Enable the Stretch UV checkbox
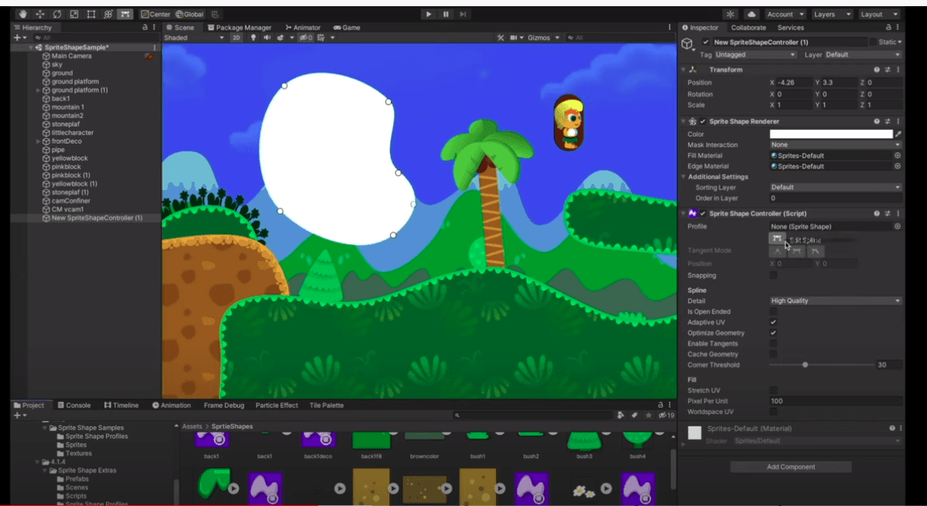 coord(773,390)
